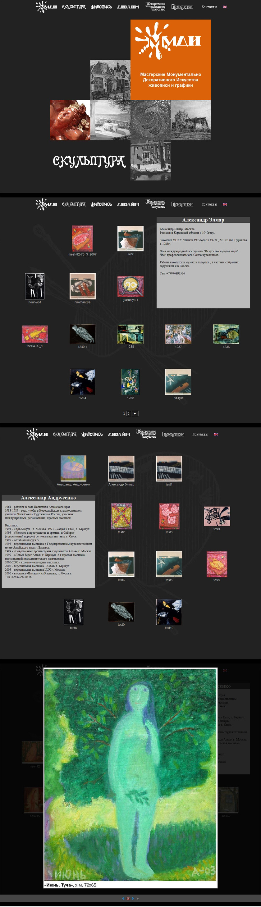Open the Александр Андрусенко artist thumbnail

[x=73, y=468]
